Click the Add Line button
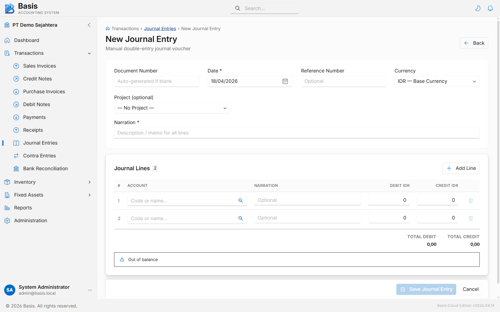The width and height of the screenshot is (500, 312). tap(461, 168)
